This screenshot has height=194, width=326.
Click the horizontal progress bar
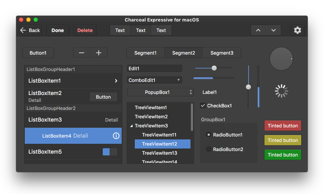(213, 78)
